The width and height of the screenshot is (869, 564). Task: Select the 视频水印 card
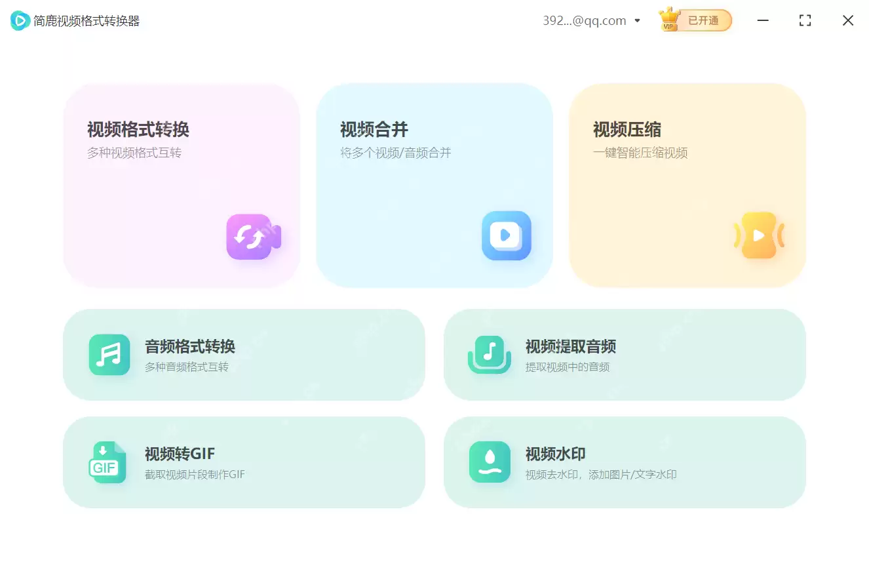tap(624, 462)
